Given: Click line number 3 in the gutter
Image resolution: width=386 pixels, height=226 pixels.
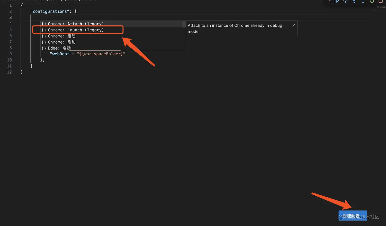Looking at the screenshot, I should point(10,17).
